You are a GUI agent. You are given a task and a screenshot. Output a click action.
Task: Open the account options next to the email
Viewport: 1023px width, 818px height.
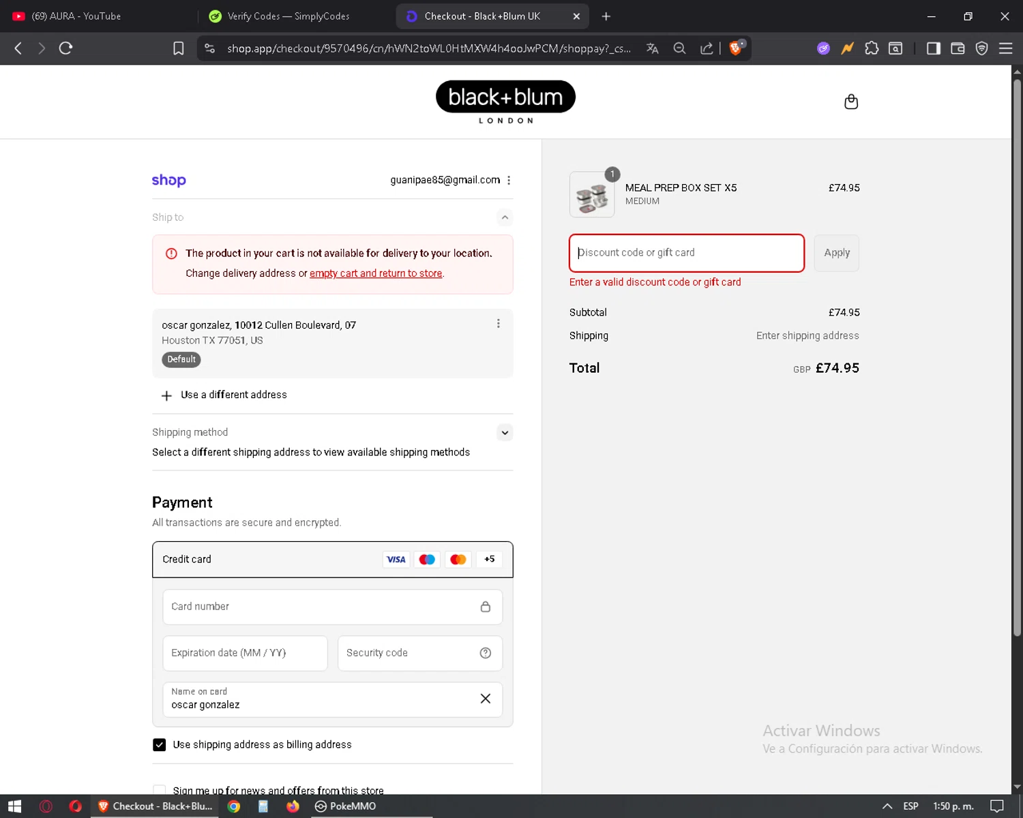pos(509,180)
